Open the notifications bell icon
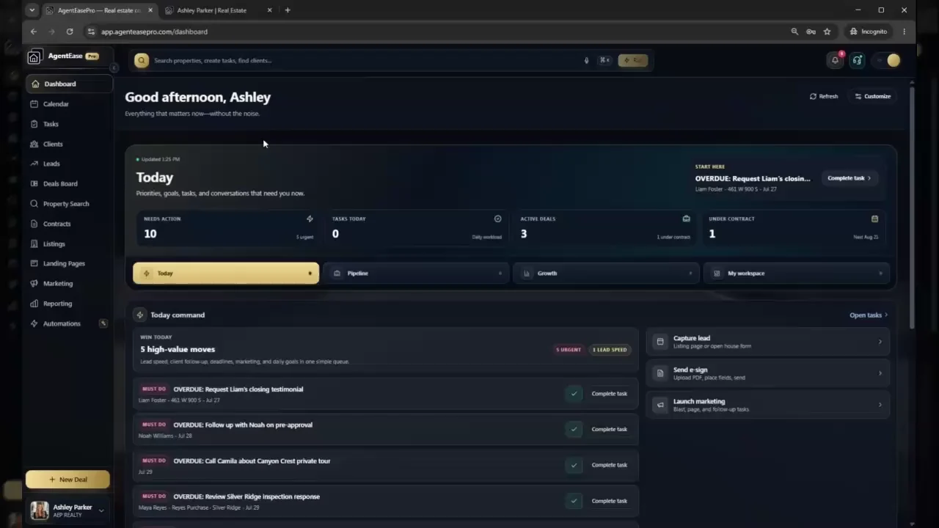Image resolution: width=939 pixels, height=528 pixels. (835, 60)
